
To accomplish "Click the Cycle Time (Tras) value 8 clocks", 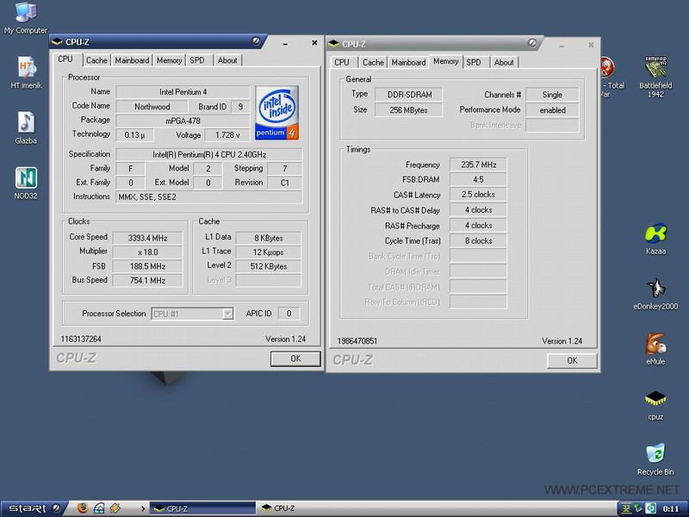I will coord(478,241).
